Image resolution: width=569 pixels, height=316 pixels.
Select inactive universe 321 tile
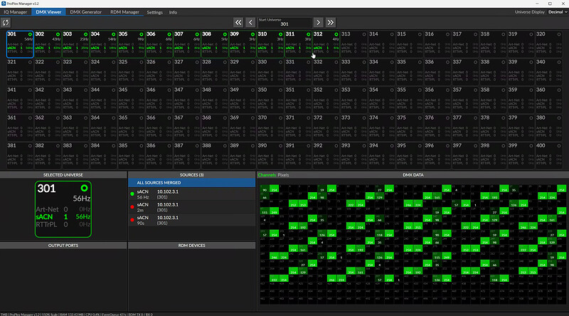coord(20,73)
